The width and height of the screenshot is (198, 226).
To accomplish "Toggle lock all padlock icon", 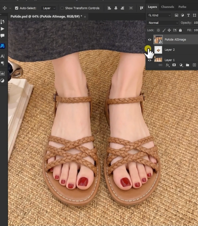I will coord(180,30).
